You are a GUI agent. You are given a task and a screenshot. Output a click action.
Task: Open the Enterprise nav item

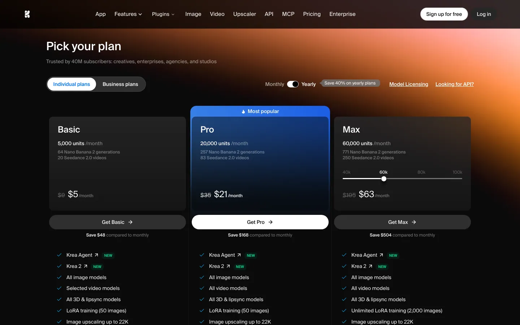[x=342, y=14]
